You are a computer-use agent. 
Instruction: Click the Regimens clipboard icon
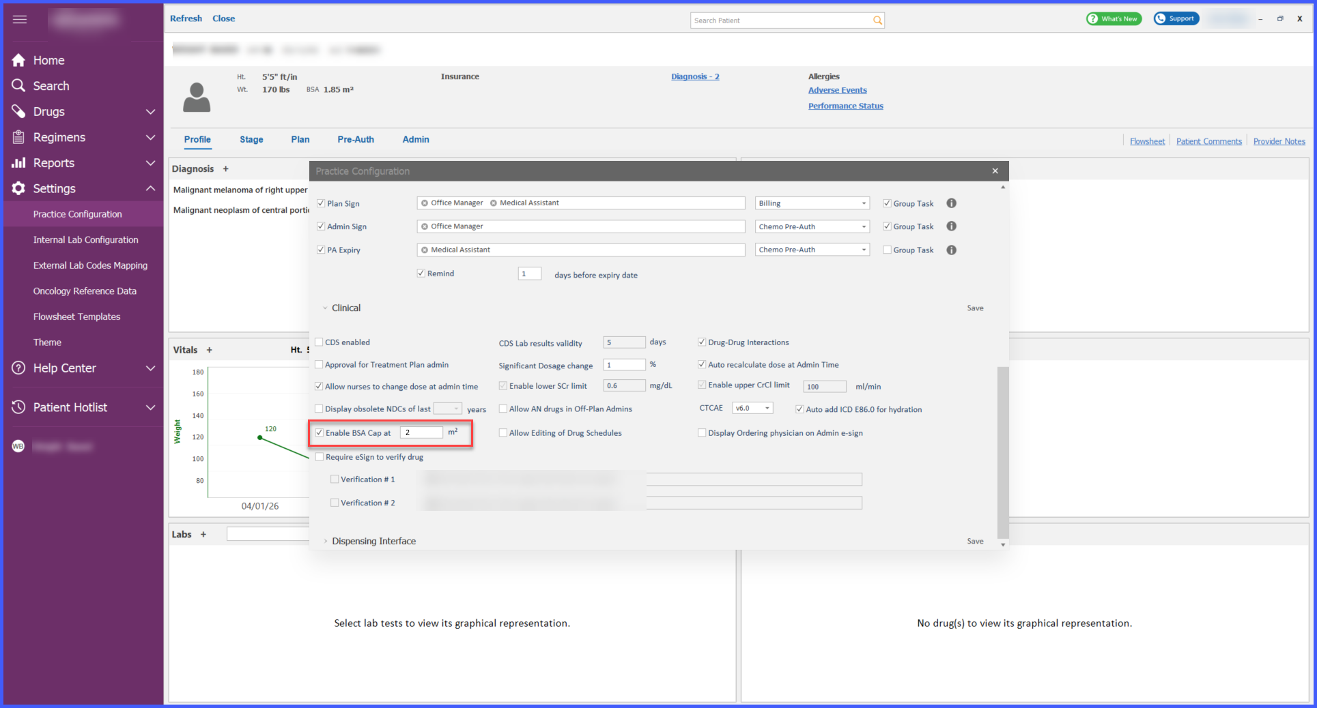point(18,137)
